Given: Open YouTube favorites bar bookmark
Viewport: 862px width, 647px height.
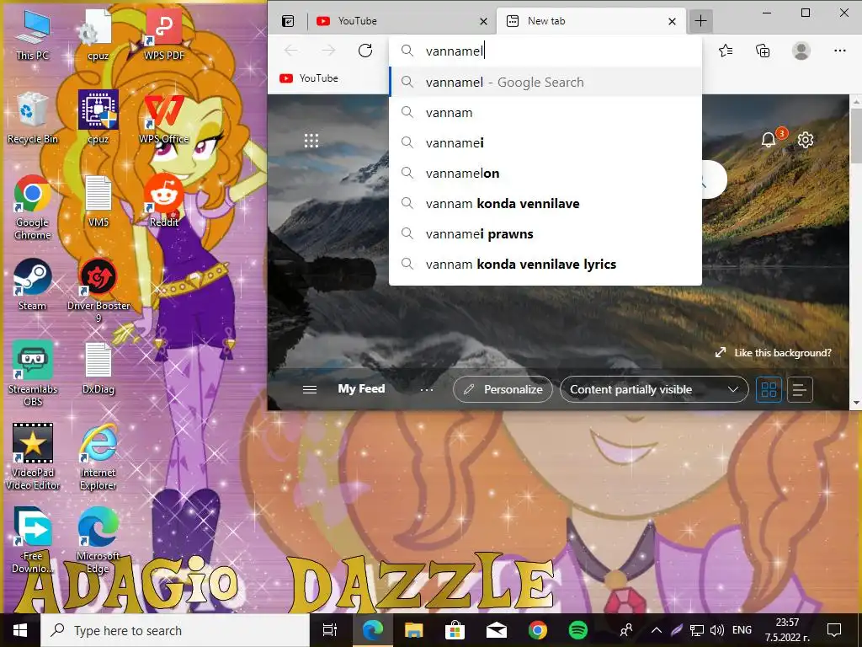Looking at the screenshot, I should click(x=309, y=78).
